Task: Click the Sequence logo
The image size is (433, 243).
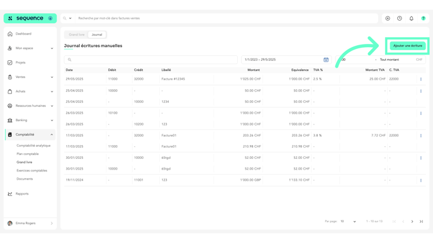Action: (x=30, y=18)
